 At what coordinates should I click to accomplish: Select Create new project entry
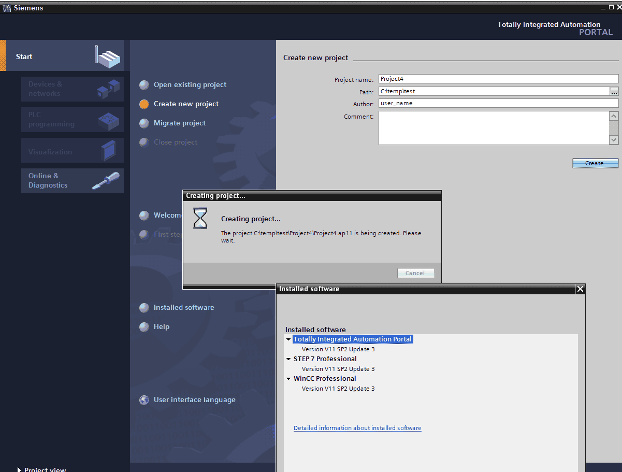point(186,104)
